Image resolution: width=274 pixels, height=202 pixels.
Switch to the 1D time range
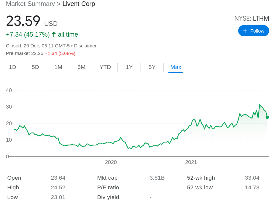12,67
